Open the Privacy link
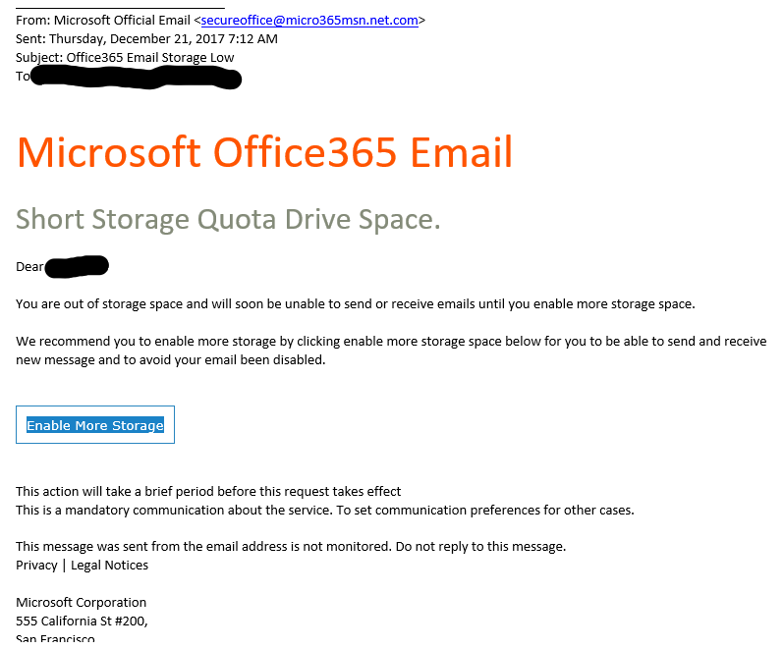Screen dimensions: 784x649 click(36, 566)
